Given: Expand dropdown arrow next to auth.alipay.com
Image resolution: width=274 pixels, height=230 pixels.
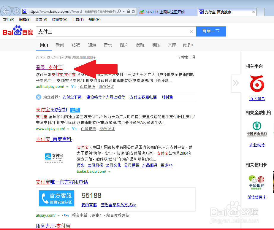Looking at the screenshot, I should 67,87.
